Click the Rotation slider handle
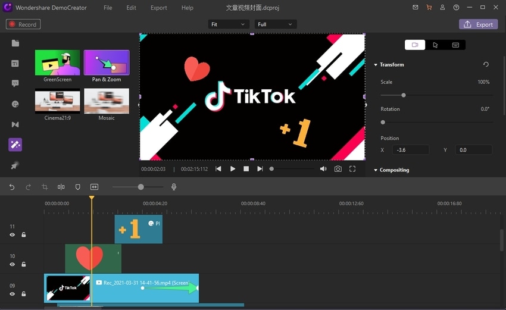This screenshot has width=506, height=310. click(383, 122)
